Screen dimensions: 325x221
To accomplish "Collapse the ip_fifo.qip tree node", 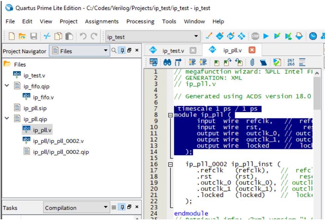I will (7, 85).
